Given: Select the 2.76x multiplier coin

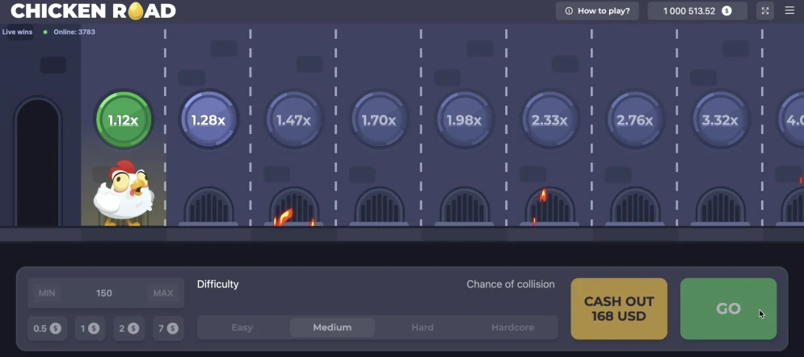Looking at the screenshot, I should point(635,120).
